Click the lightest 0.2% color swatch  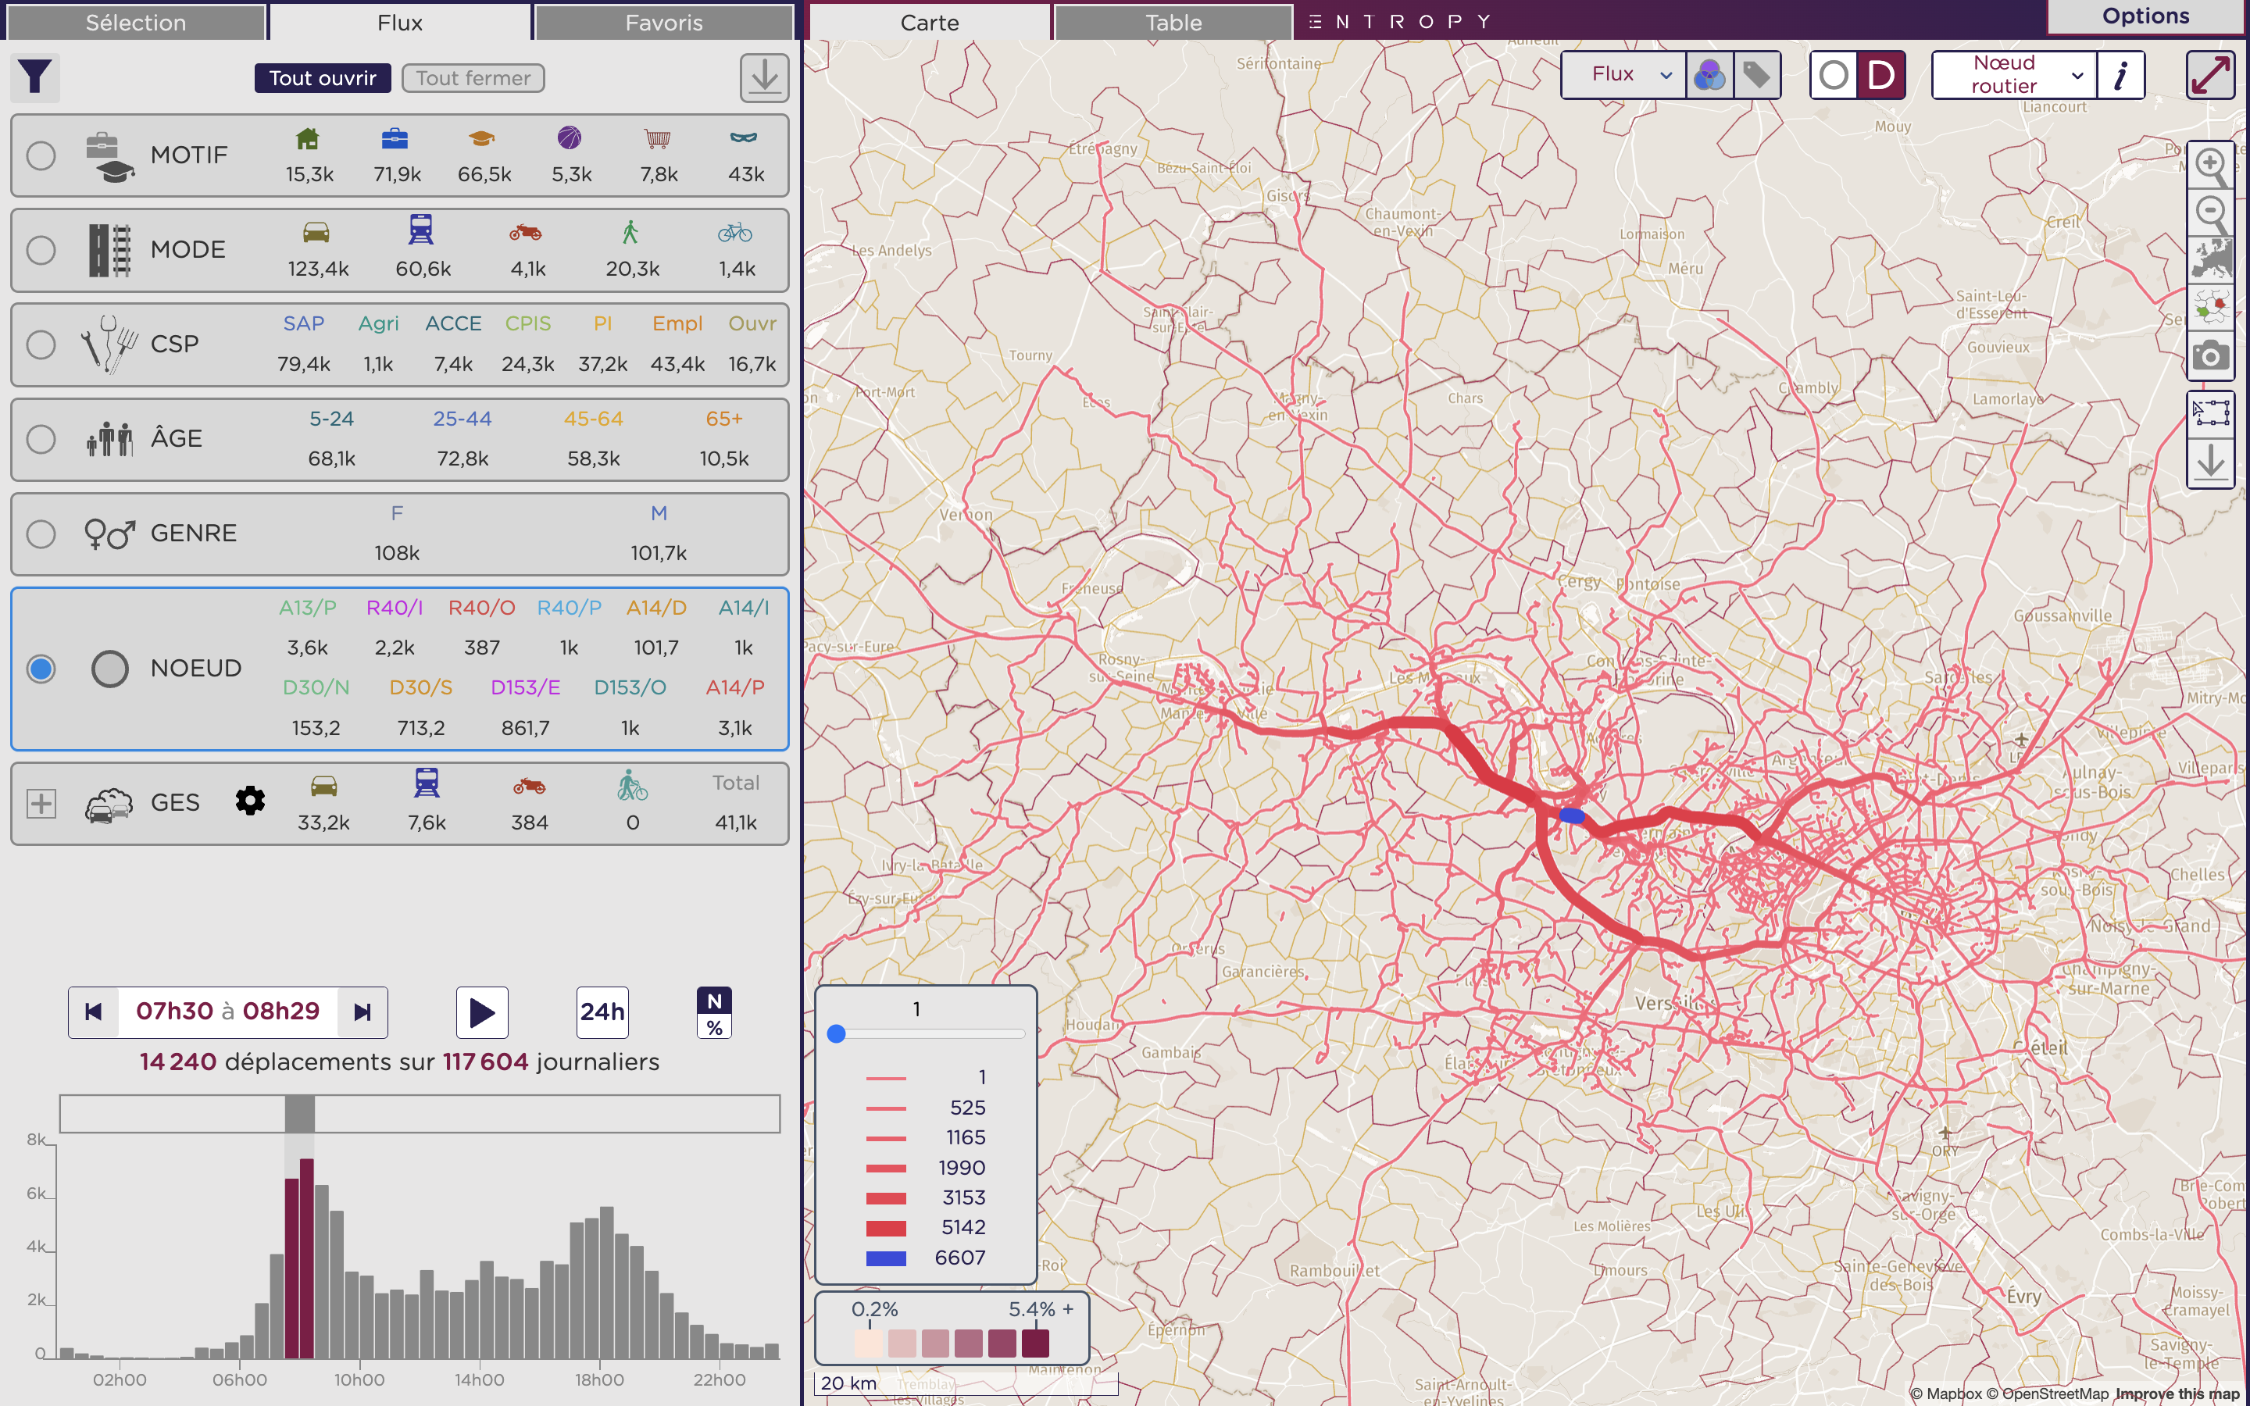(x=869, y=1343)
